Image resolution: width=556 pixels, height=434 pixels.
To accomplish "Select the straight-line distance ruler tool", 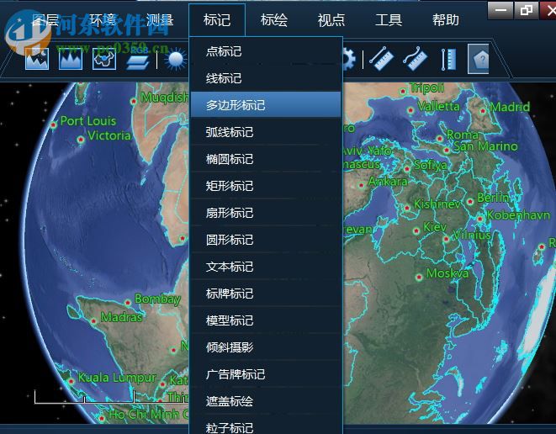I will [382, 59].
